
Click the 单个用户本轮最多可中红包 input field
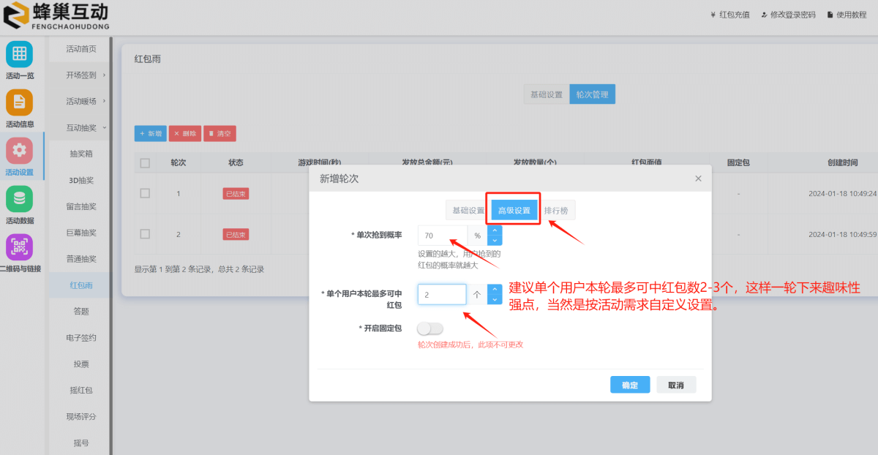pos(442,294)
